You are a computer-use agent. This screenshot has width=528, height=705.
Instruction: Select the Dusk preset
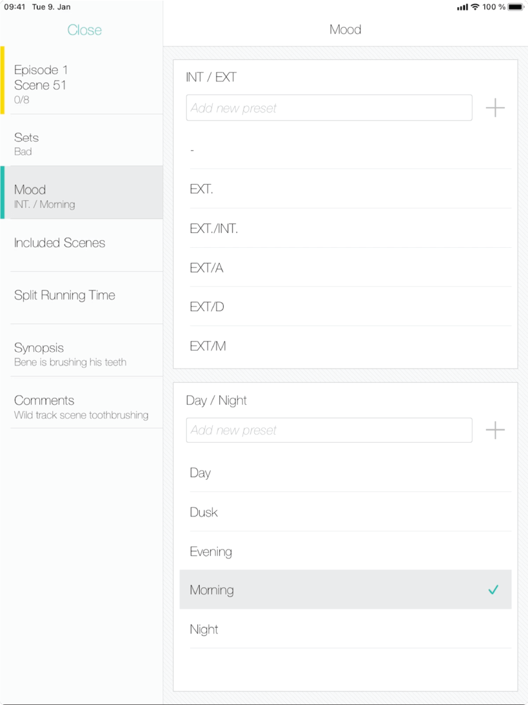(346, 512)
